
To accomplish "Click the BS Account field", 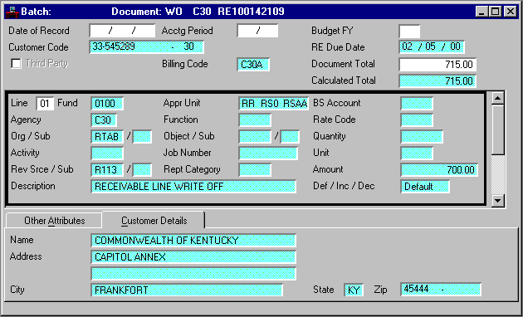I will pos(417,104).
